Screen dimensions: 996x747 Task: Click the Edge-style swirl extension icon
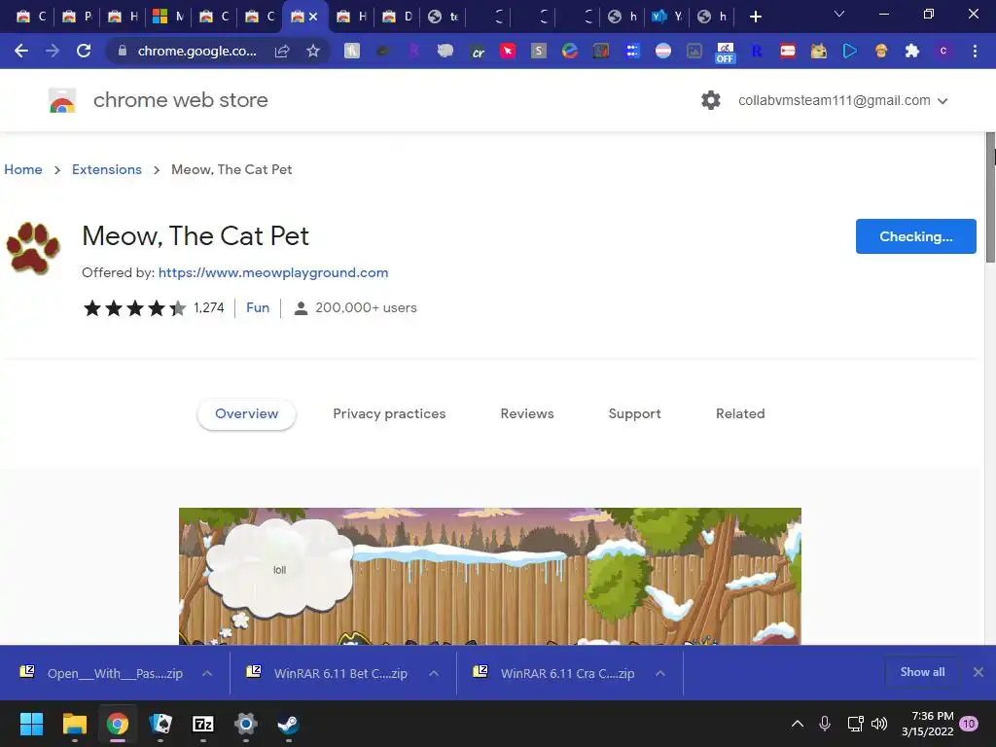coord(570,51)
